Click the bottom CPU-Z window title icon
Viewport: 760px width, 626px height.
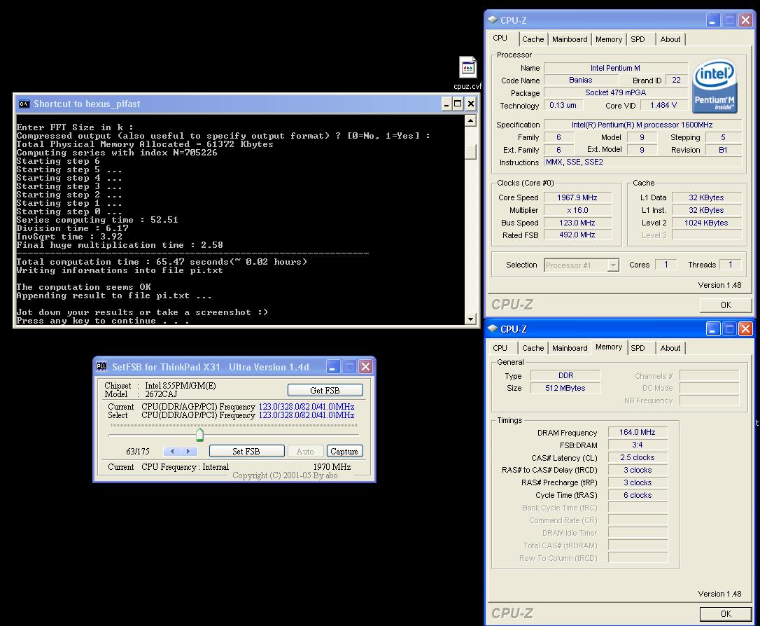click(x=493, y=329)
